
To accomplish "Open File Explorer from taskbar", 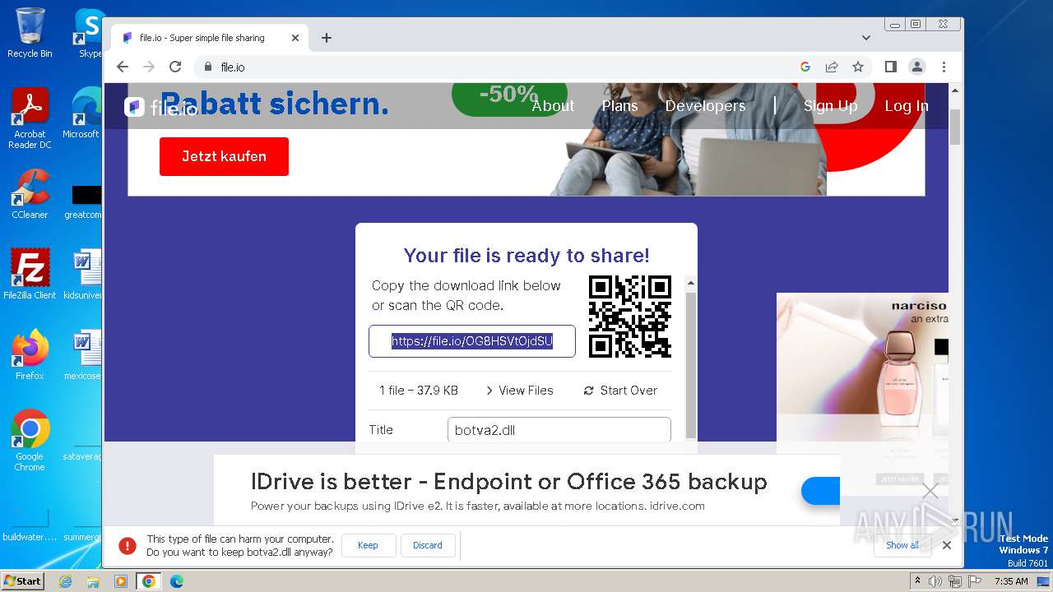I will pyautogui.click(x=93, y=581).
